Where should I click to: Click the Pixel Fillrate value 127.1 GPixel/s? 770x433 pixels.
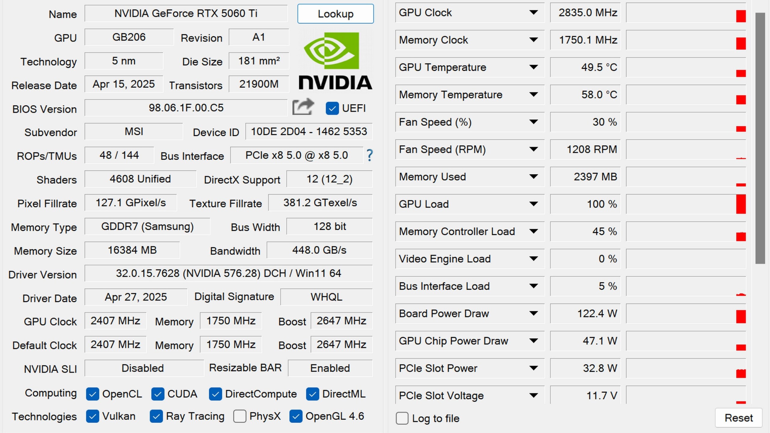coord(131,203)
